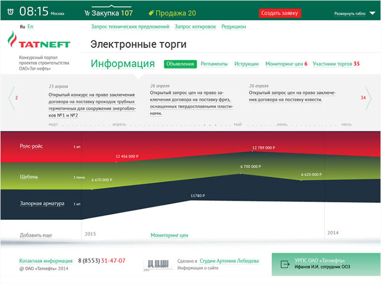Click the alarm clock icon
Image resolution: width=381 pixels, height=284 pixels.
10,12
